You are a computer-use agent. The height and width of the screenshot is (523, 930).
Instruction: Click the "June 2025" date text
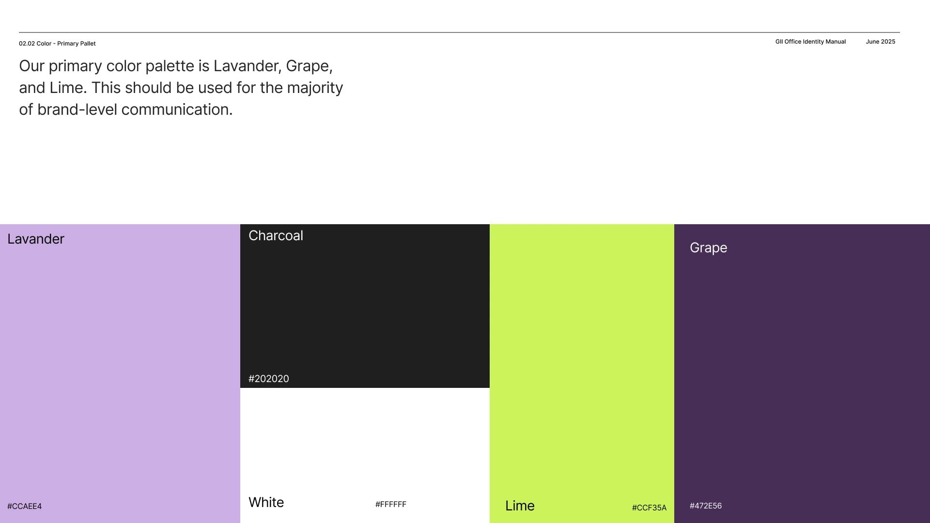pyautogui.click(x=880, y=42)
